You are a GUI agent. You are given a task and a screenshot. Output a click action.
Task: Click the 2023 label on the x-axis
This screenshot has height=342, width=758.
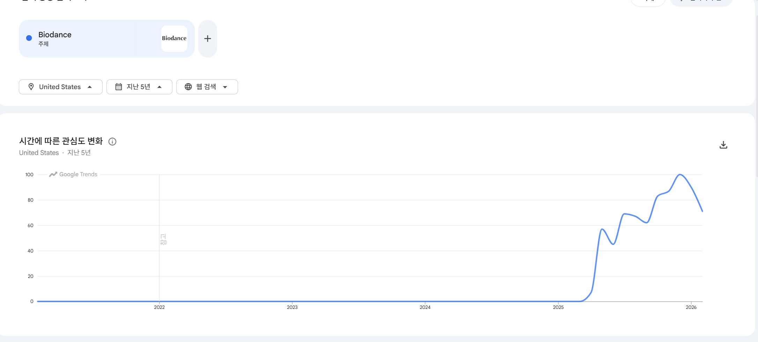292,307
